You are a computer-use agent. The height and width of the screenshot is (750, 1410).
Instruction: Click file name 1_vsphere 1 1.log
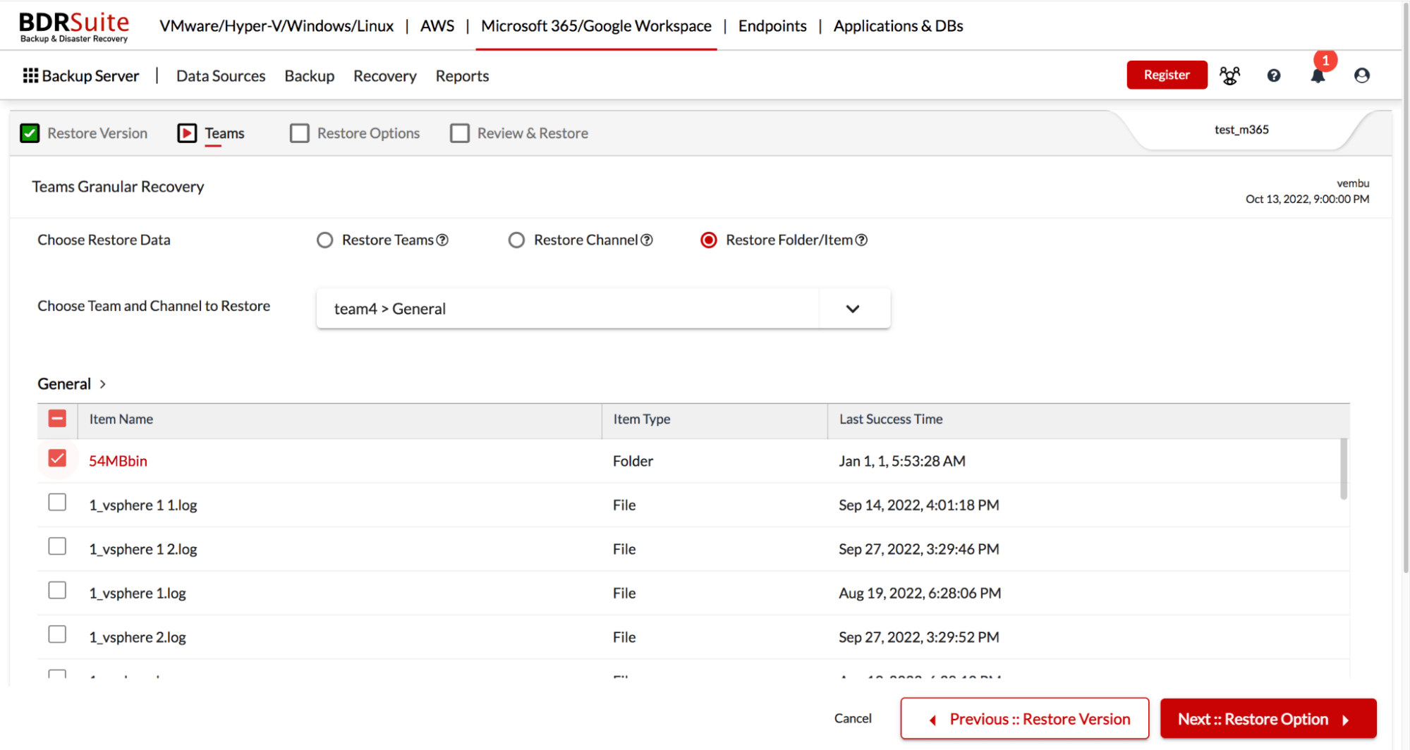(x=143, y=505)
